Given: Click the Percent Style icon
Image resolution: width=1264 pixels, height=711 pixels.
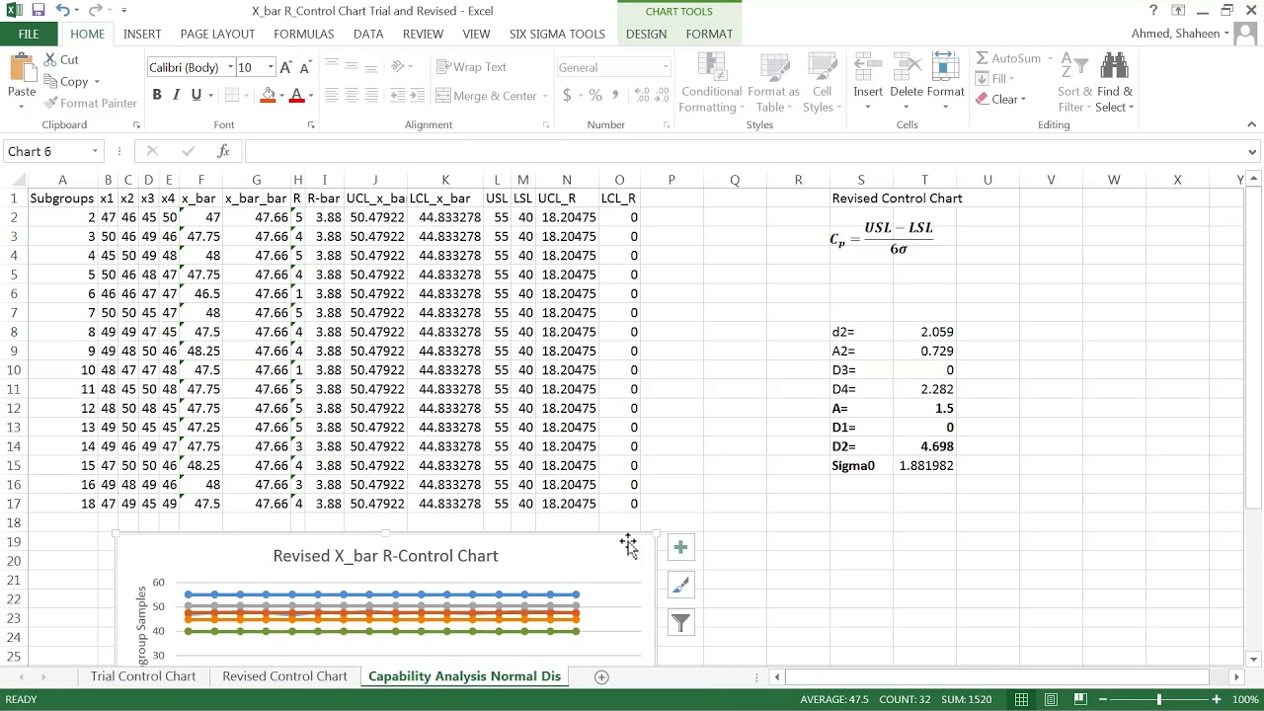Looking at the screenshot, I should pos(595,95).
